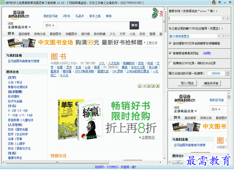The height and width of the screenshot is (173, 234).
Task: Open 所有分类 in the book nav bar
Action: [x=40, y=34]
